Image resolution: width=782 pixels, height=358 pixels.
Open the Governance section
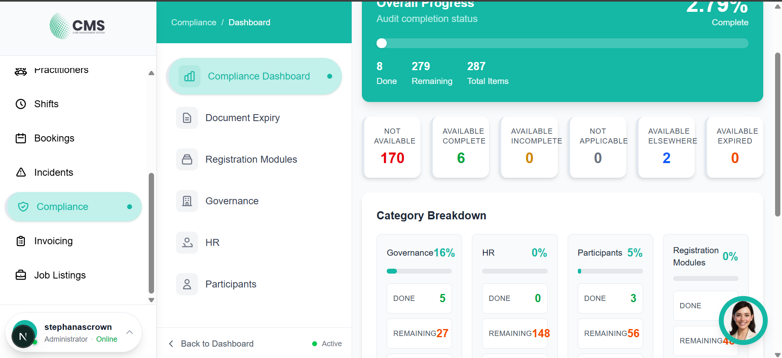254,201
